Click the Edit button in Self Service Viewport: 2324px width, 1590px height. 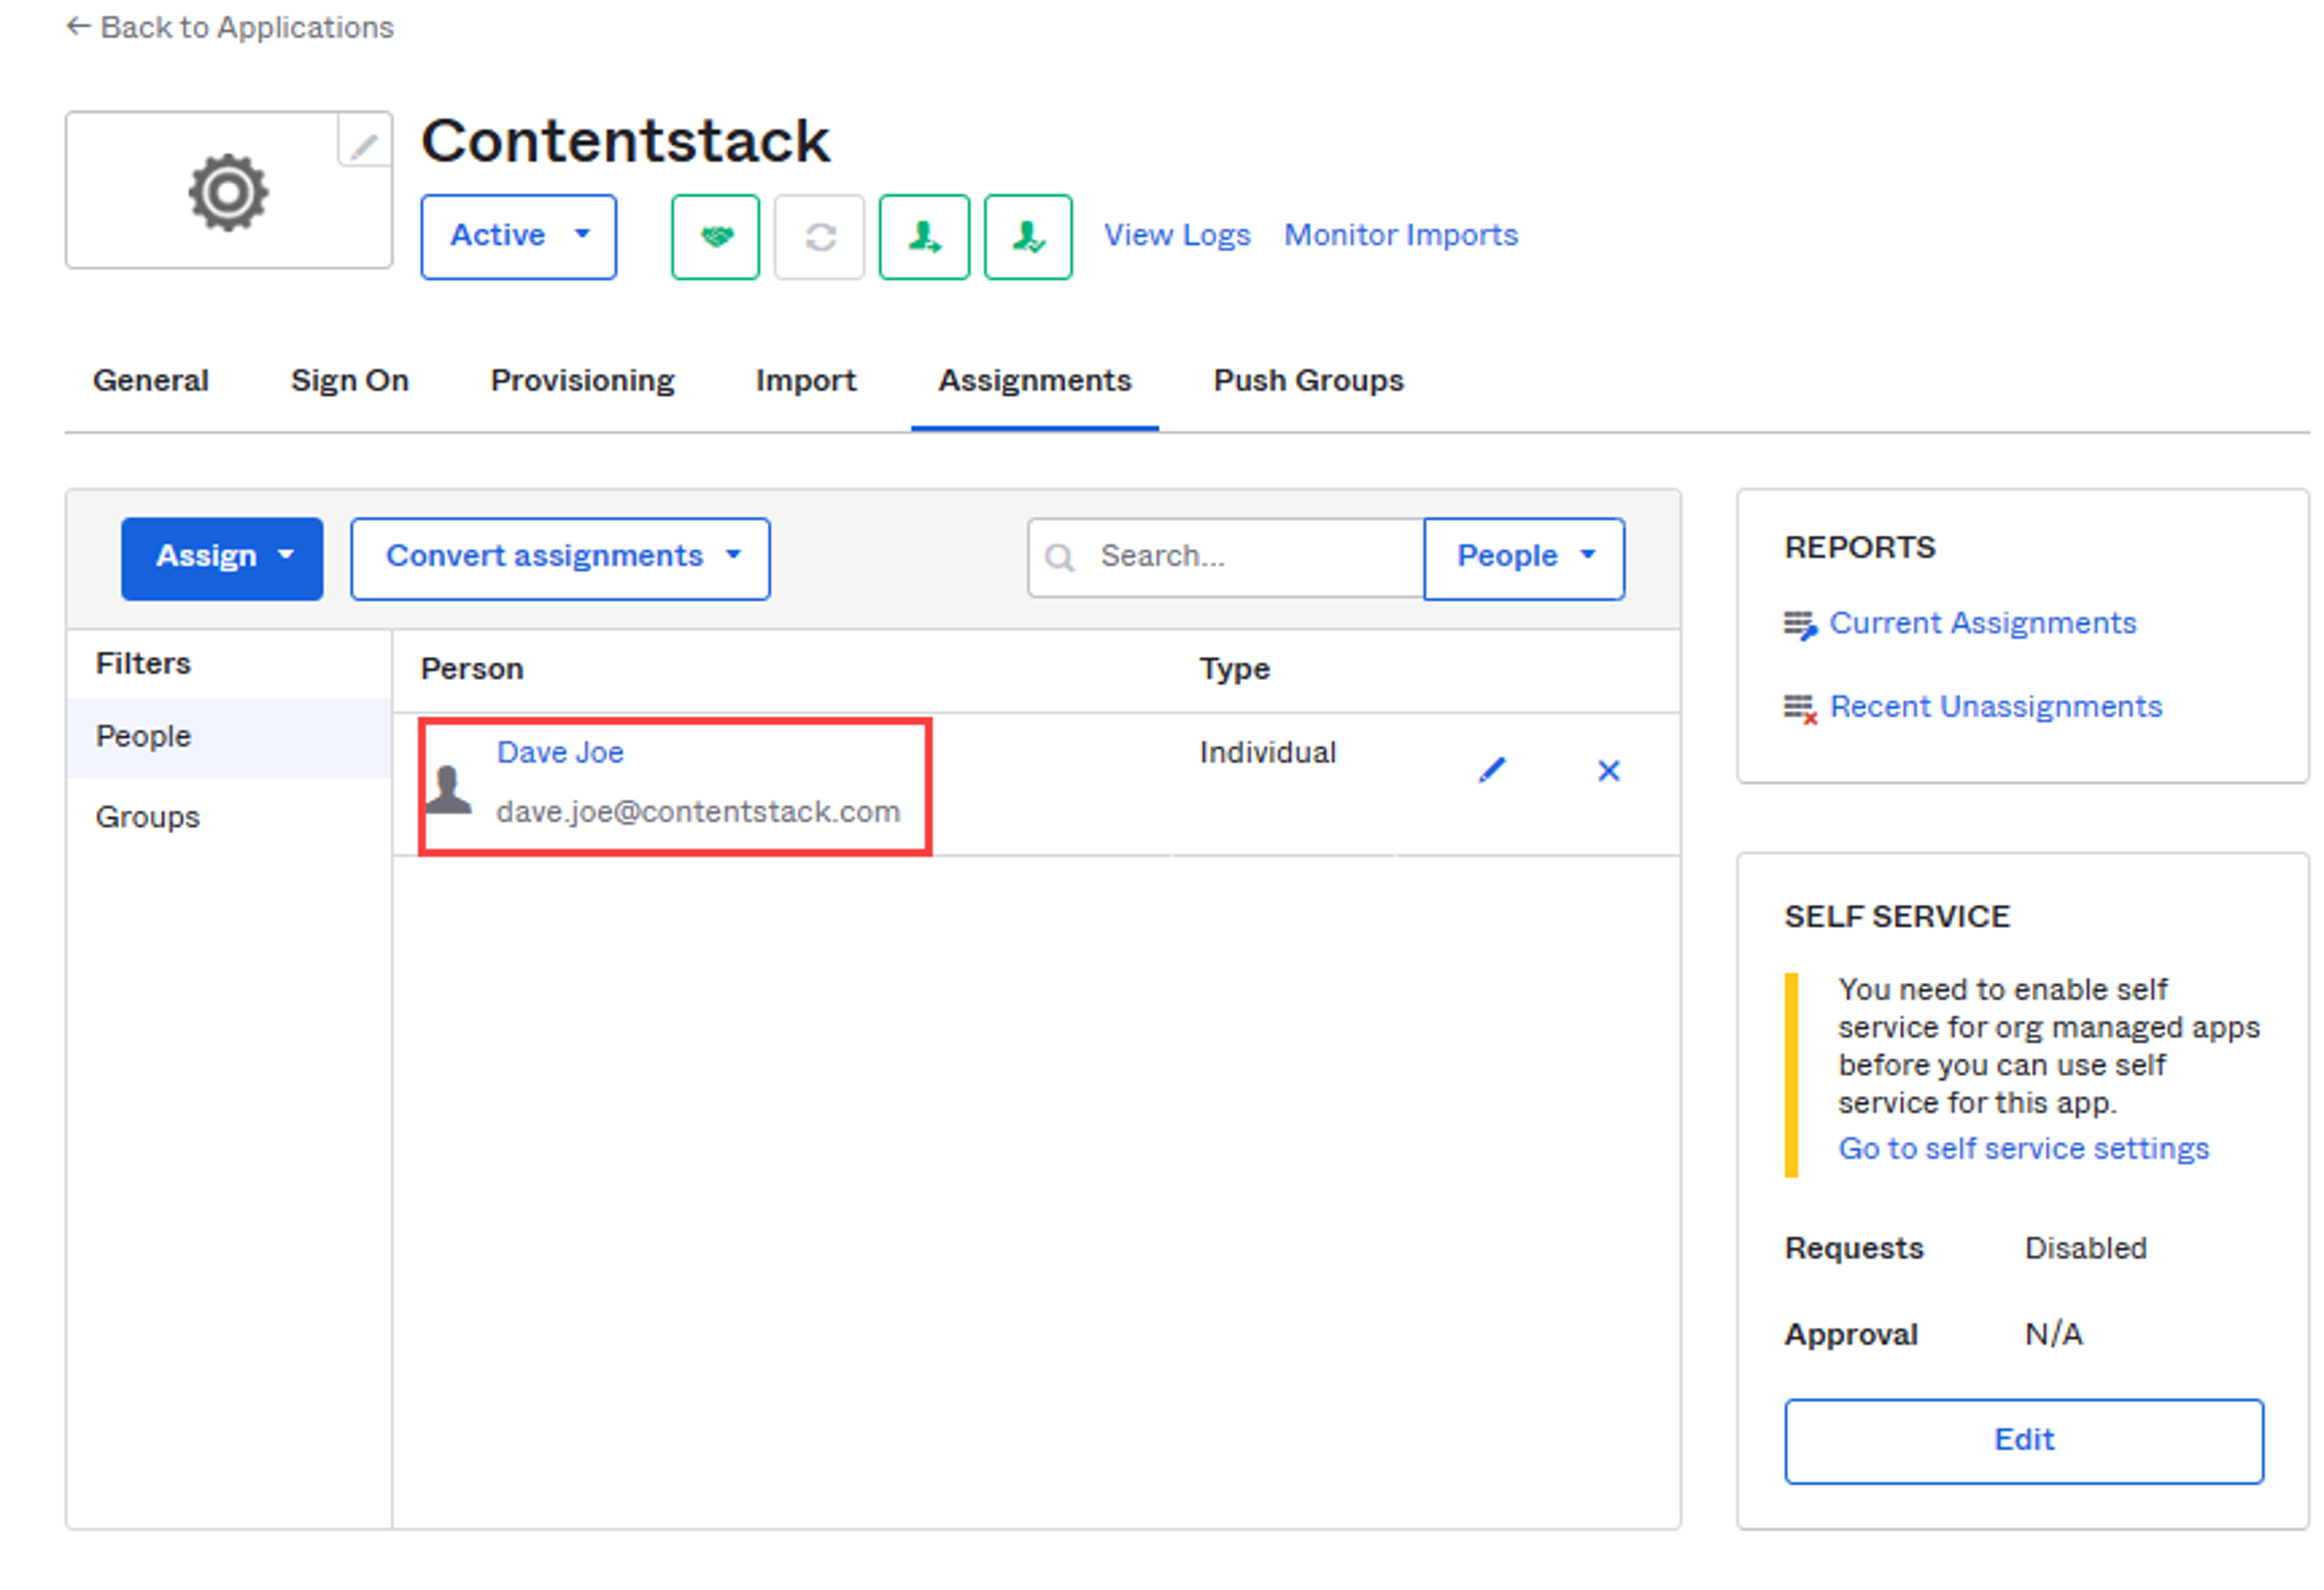[2025, 1442]
